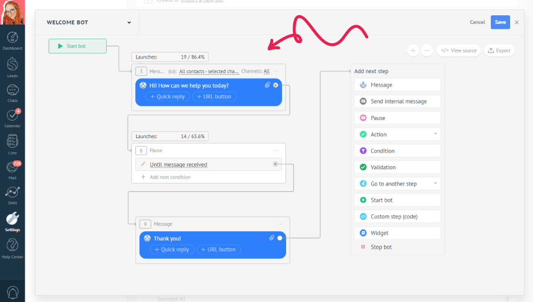The image size is (533, 302).
Task: Open View source
Action: 459,50
